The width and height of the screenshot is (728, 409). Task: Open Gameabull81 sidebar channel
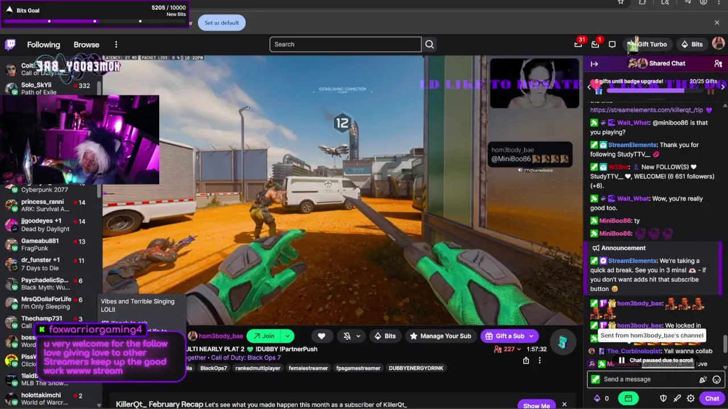pyautogui.click(x=50, y=245)
